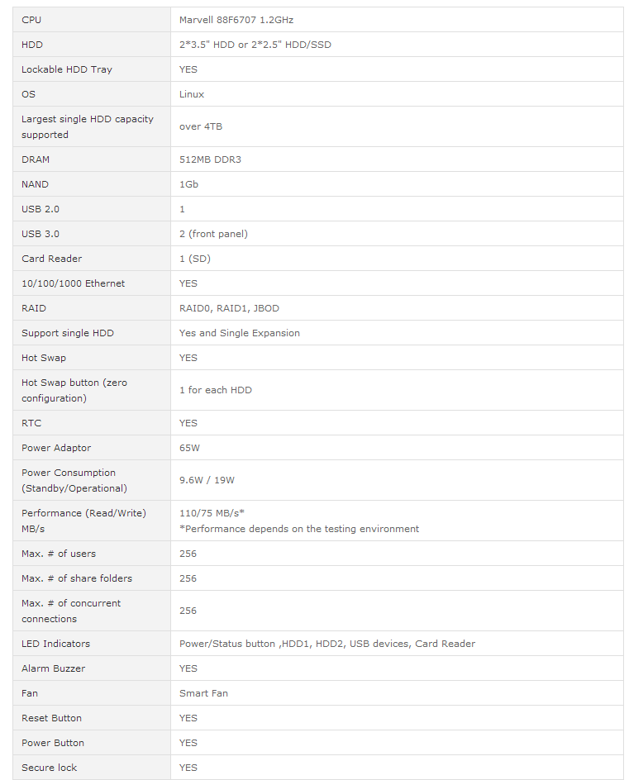This screenshot has height=780, width=629.
Task: Click Yes and Single Expansion value
Action: [x=240, y=333]
